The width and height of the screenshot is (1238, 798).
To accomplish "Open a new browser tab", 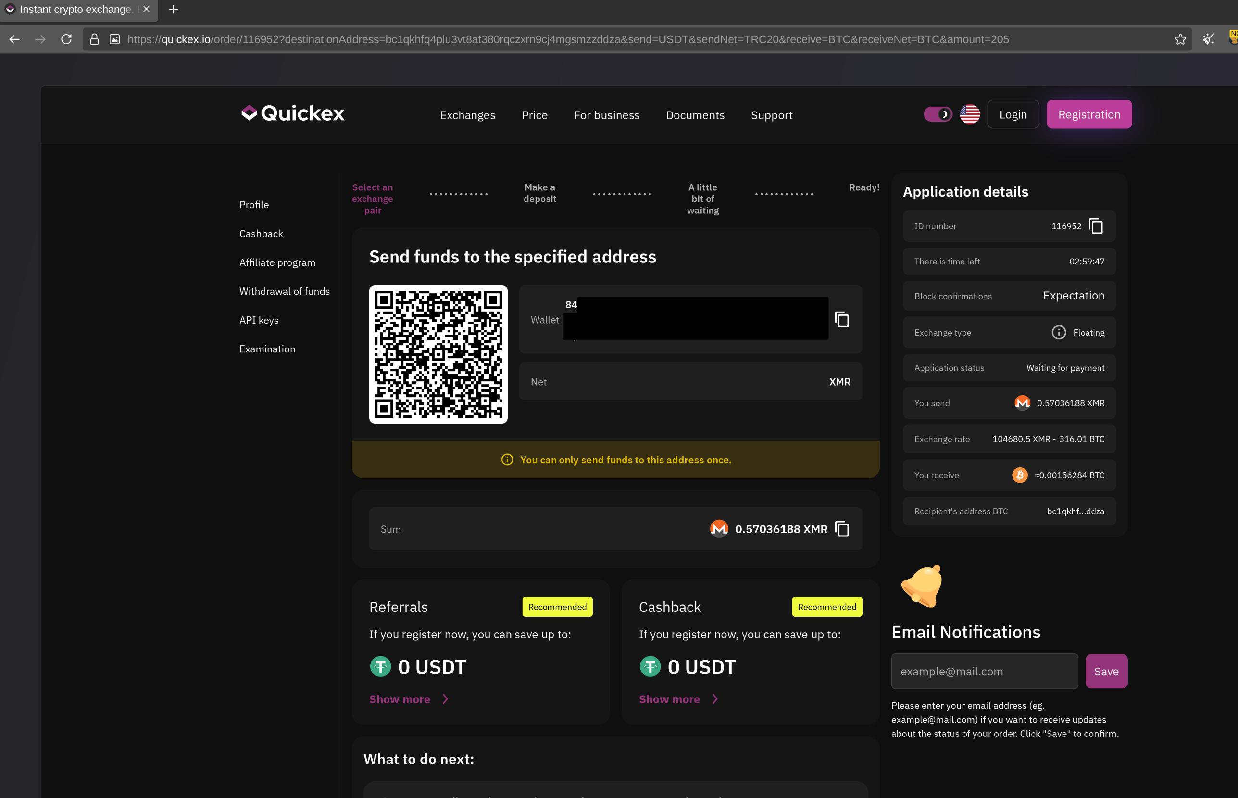I will [x=174, y=9].
